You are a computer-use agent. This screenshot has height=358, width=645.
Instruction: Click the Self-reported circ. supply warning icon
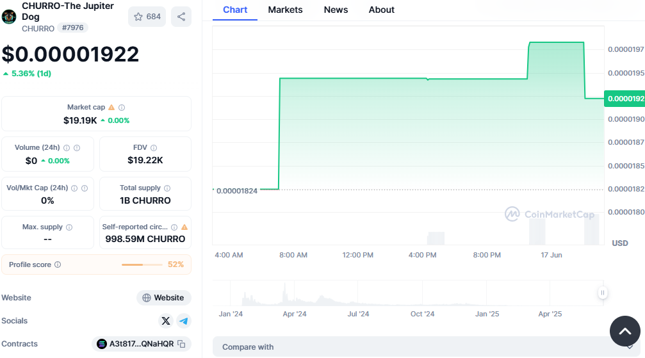point(184,227)
